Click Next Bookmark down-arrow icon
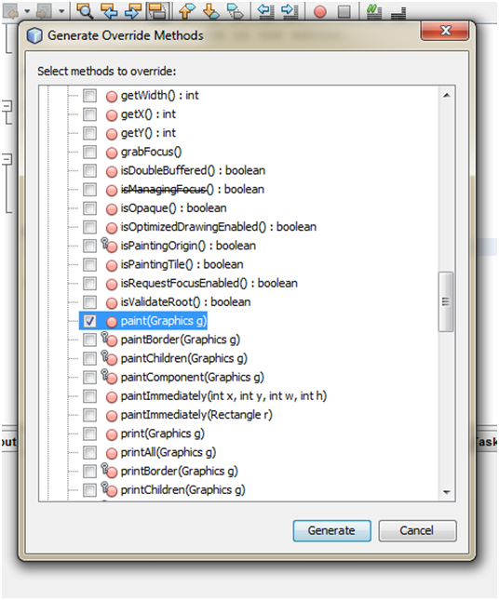This screenshot has width=499, height=600. 211,11
